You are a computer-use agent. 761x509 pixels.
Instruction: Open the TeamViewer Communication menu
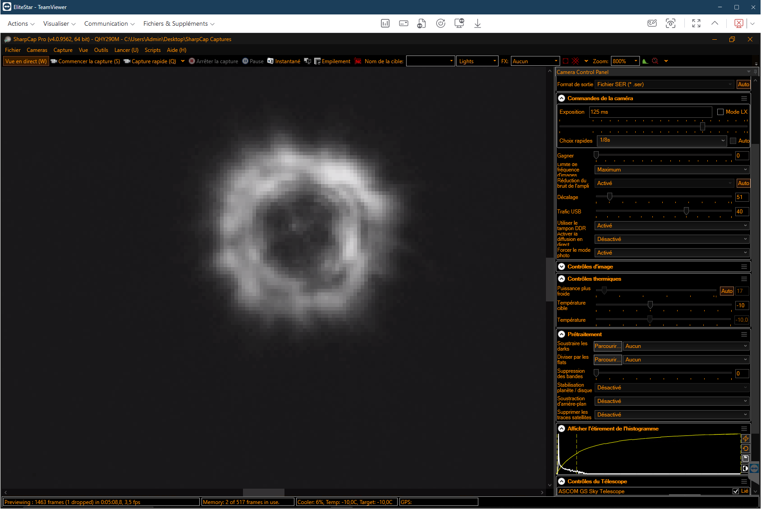tap(110, 23)
